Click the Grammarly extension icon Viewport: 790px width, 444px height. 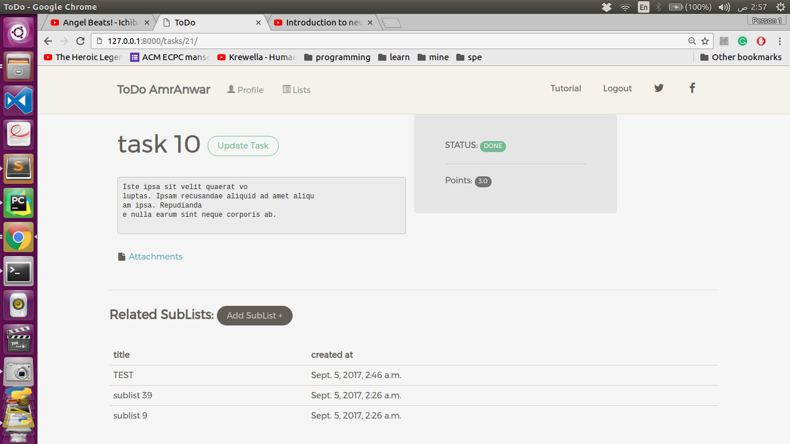[x=742, y=41]
